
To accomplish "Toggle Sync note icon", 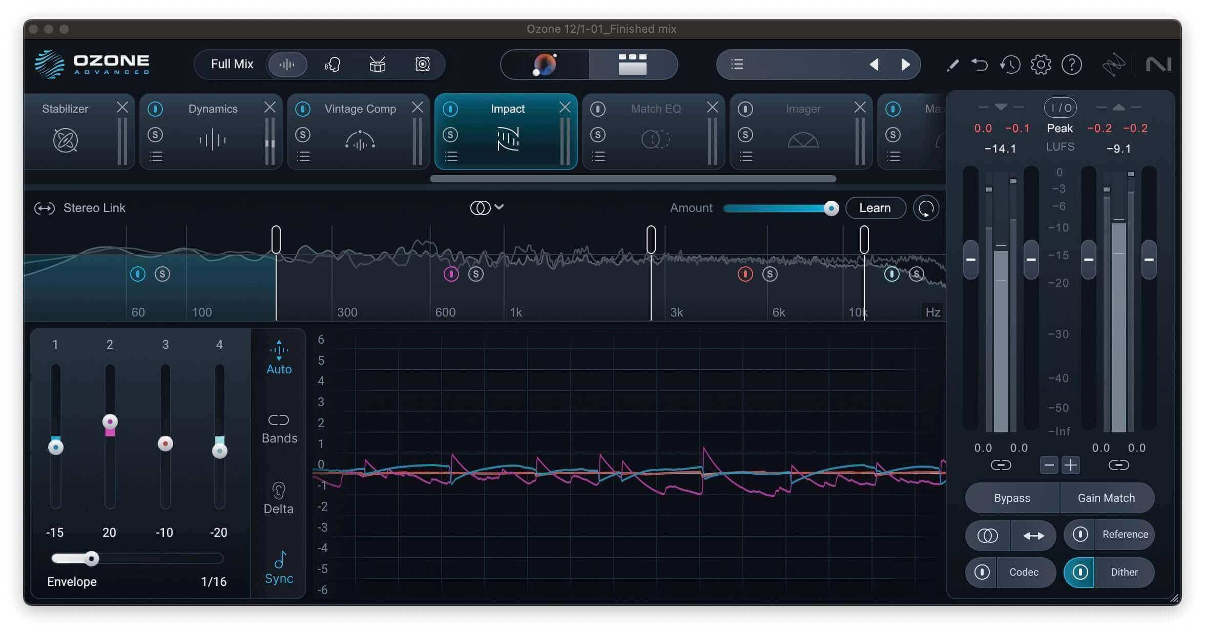I will (x=279, y=567).
